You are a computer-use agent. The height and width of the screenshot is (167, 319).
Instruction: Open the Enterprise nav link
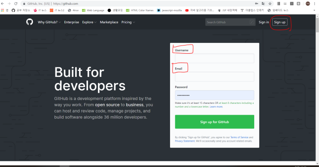71,22
